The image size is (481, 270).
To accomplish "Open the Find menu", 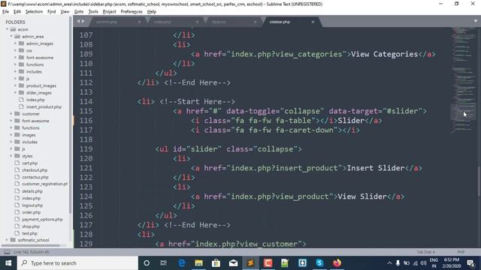I will tap(52, 12).
